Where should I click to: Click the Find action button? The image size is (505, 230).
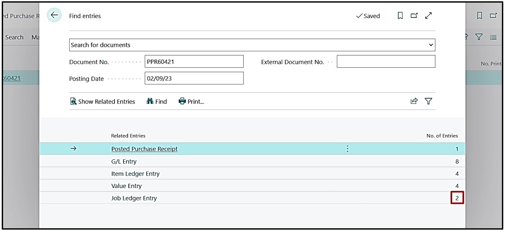tap(157, 101)
